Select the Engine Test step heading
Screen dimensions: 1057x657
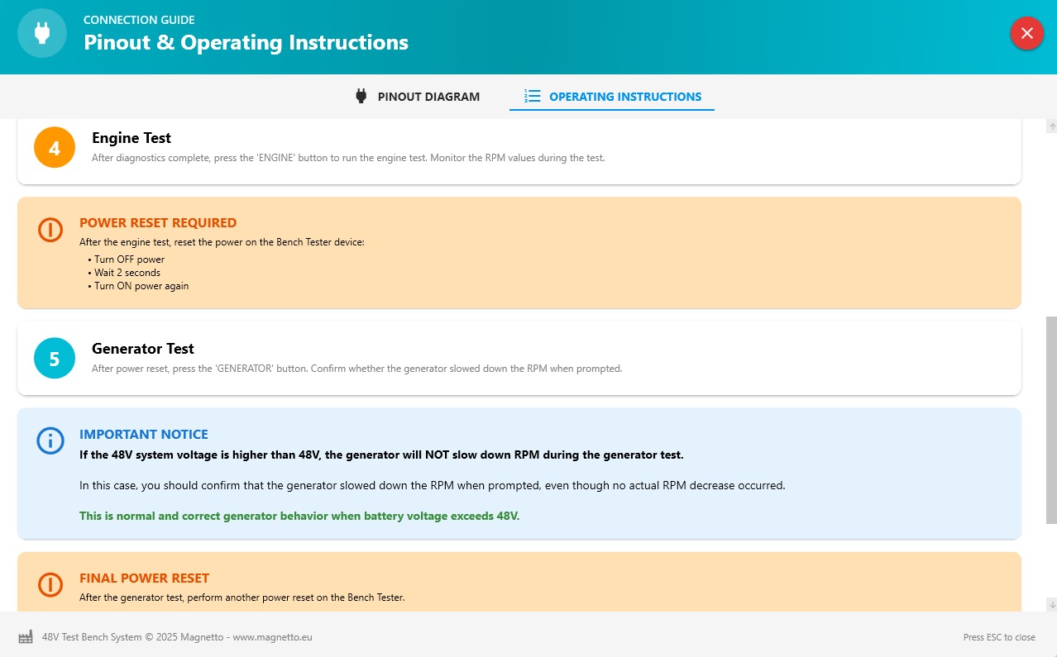click(132, 138)
